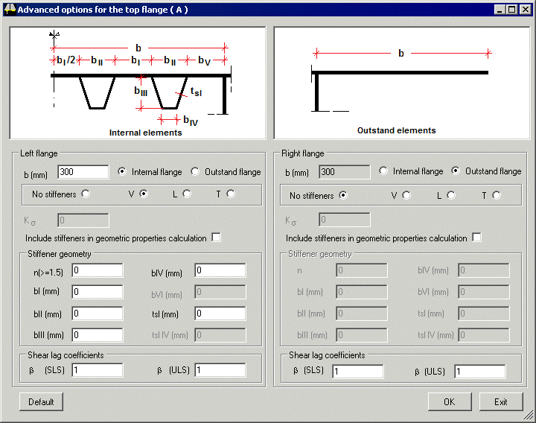536x423 pixels.
Task: Choose V stiffener type for right flange
Action: 406,195
